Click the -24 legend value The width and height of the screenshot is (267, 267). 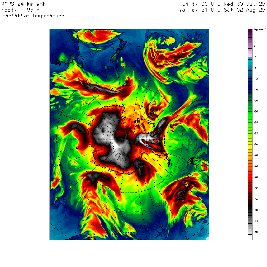point(256,112)
